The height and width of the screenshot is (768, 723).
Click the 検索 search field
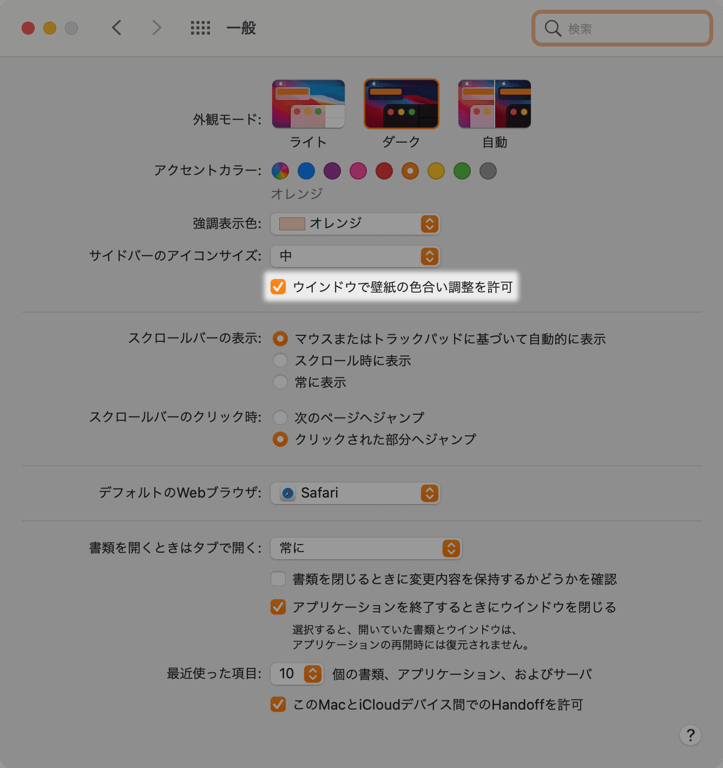coord(622,28)
